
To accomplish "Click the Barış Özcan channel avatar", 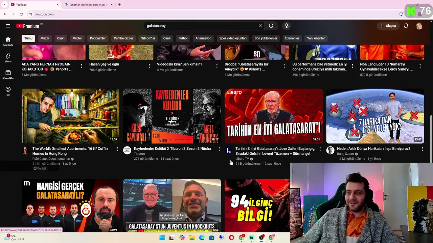I will 330,150.
